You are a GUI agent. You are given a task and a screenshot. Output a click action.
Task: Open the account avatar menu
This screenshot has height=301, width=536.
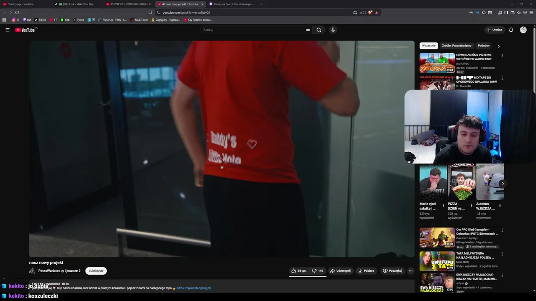pos(523,30)
